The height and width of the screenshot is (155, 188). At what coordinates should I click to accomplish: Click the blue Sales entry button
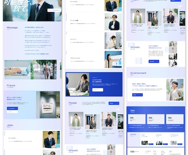(x=151, y=144)
